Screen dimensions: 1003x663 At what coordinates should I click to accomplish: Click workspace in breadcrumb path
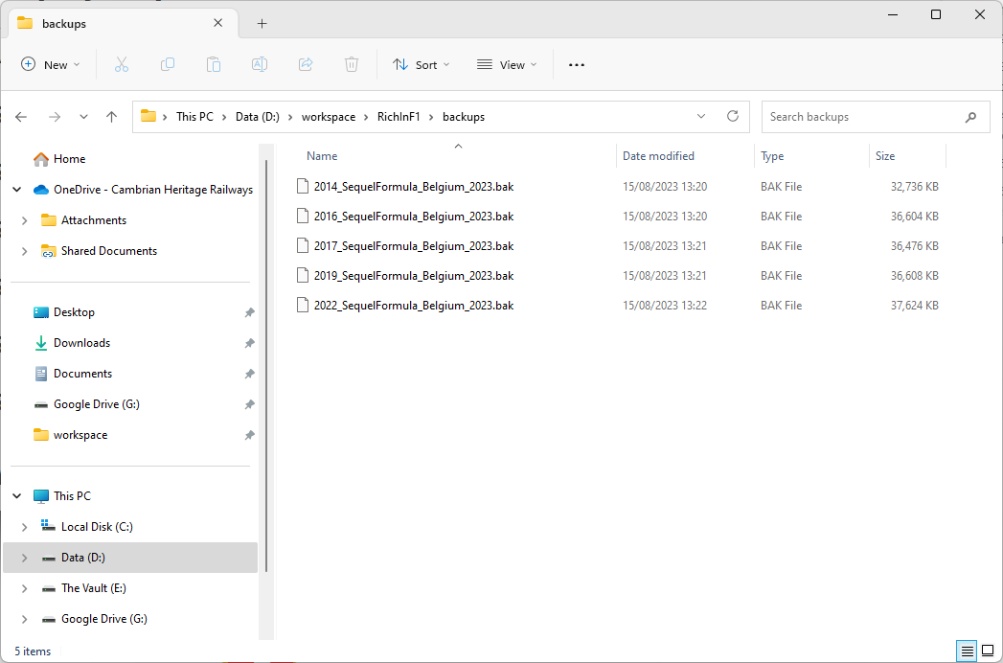click(329, 117)
